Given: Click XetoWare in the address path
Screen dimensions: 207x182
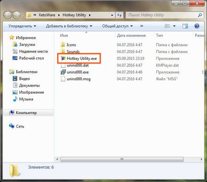Looking at the screenshot, I should click(x=47, y=15).
